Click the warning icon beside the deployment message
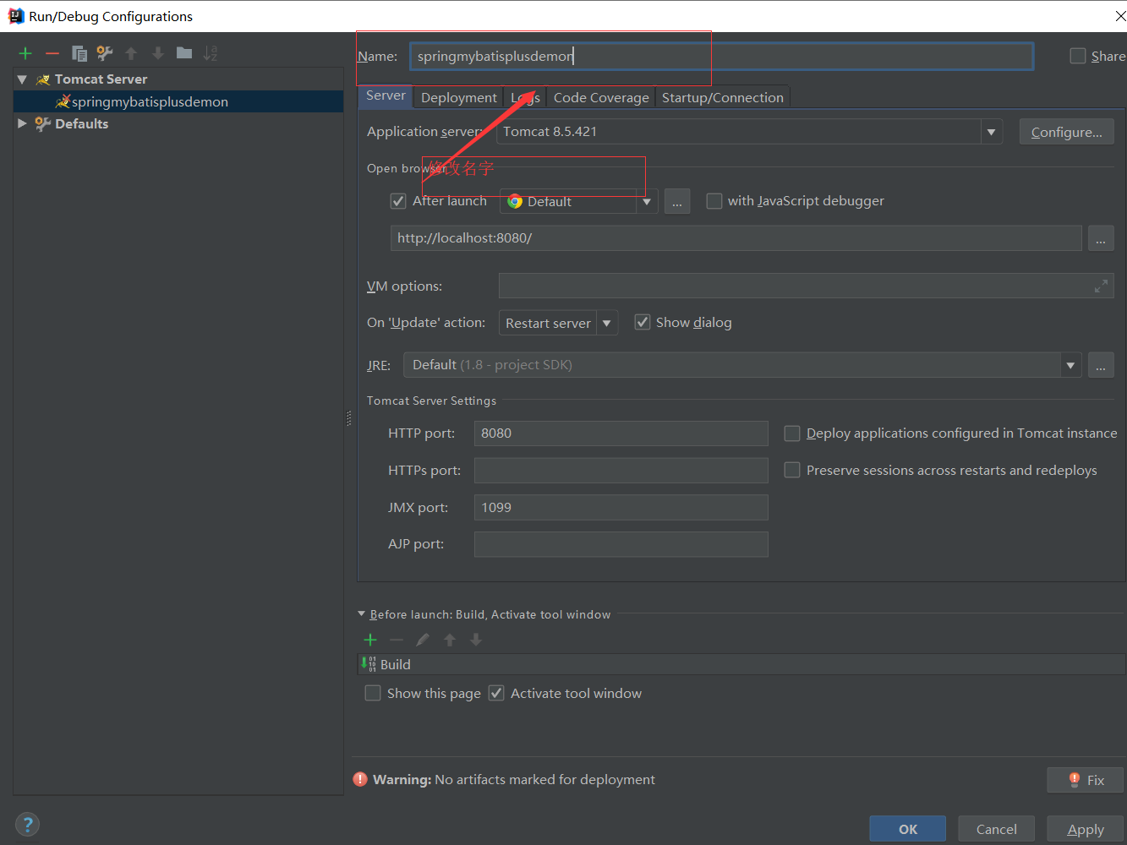The width and height of the screenshot is (1127, 845). [360, 779]
